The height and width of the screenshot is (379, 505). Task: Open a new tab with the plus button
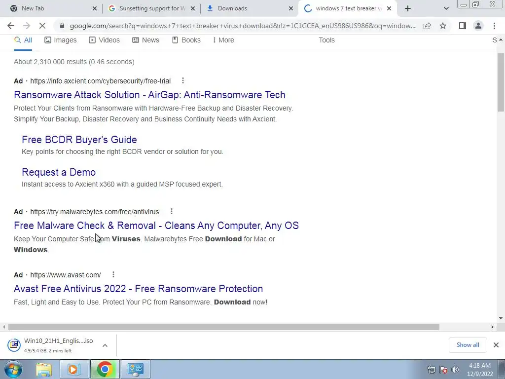(x=408, y=8)
